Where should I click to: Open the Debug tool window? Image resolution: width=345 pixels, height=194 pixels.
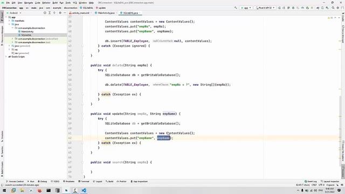coord(42,182)
